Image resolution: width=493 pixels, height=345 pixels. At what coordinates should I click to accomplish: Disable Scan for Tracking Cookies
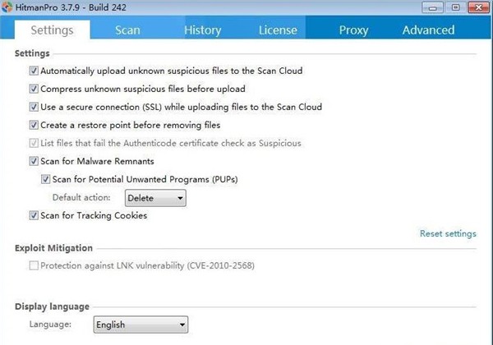coord(34,215)
